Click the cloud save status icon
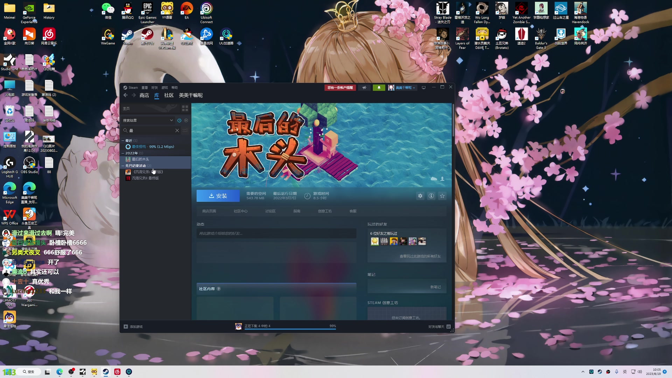Viewport: 672px width, 378px height. (x=434, y=179)
